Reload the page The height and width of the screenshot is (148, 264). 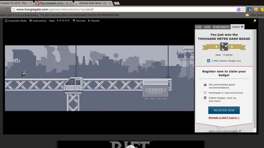(x=7, y=9)
